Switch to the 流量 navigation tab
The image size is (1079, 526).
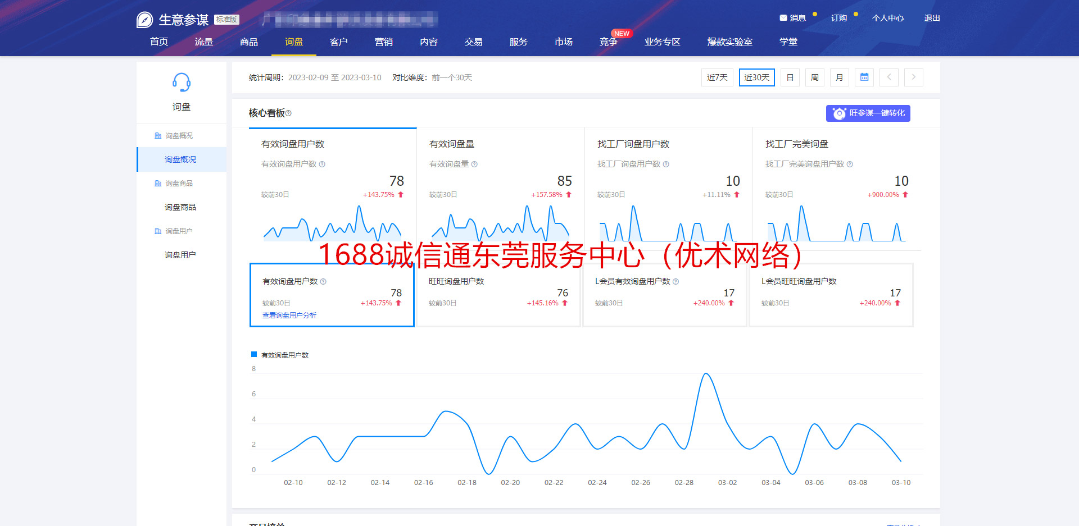(203, 42)
